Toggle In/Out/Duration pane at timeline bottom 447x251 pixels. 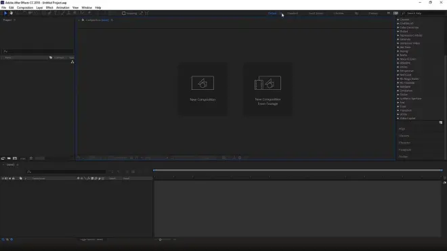tap(12, 239)
